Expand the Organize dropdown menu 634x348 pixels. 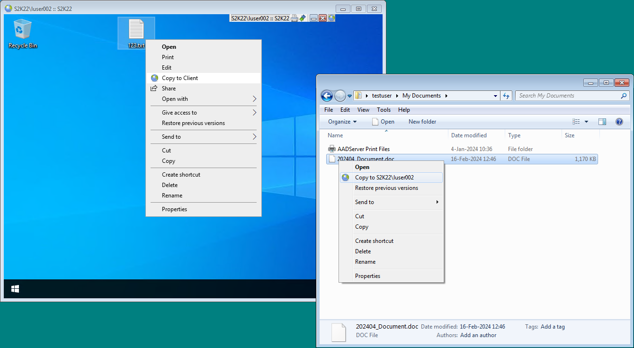click(342, 122)
